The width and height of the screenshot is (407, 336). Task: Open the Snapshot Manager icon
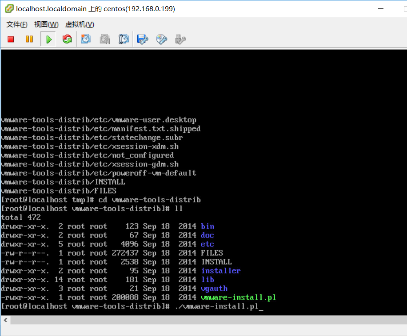(x=124, y=39)
